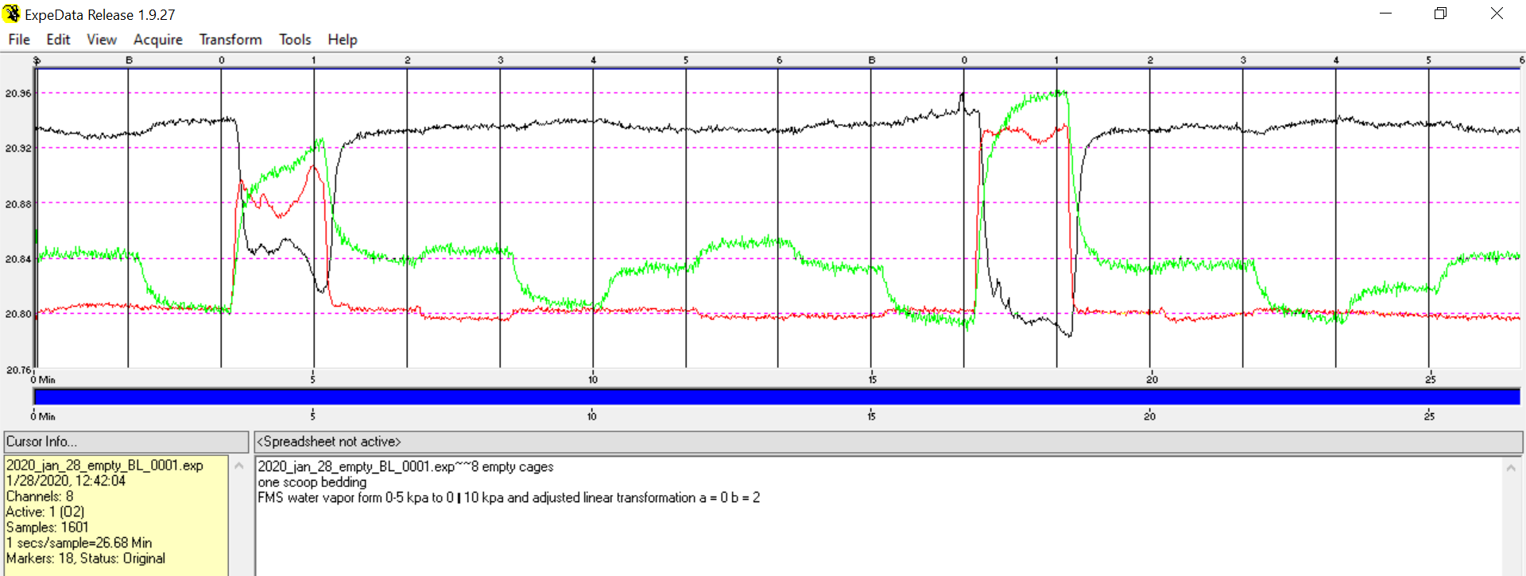Viewport: 1526px width, 576px height.
Task: Click the 20.96 y-axis label
Action: click(x=18, y=94)
